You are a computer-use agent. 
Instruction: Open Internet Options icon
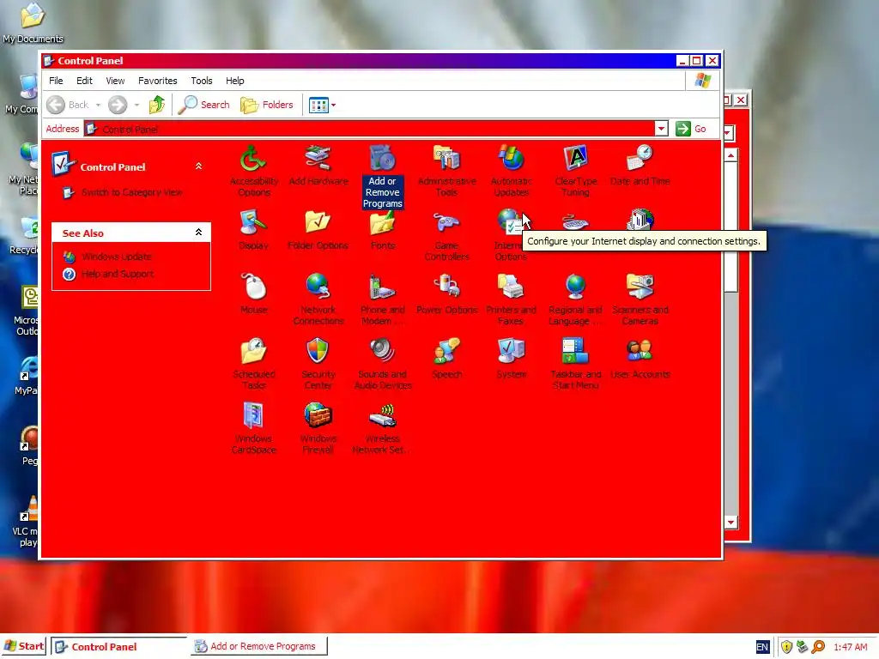click(x=510, y=221)
